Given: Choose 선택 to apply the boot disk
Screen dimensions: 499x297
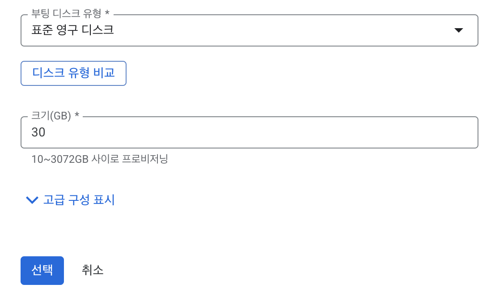Looking at the screenshot, I should pos(42,270).
